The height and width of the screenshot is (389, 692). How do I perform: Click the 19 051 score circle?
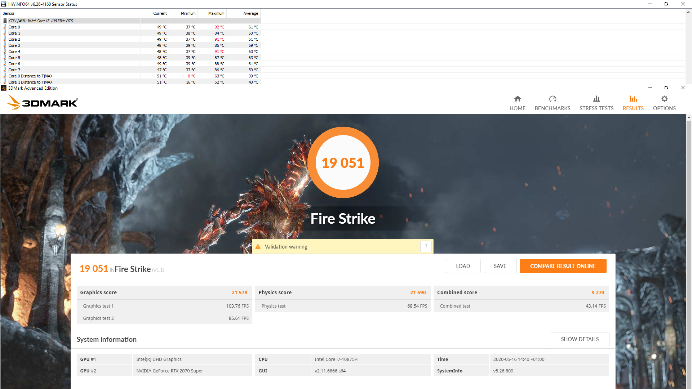(343, 162)
